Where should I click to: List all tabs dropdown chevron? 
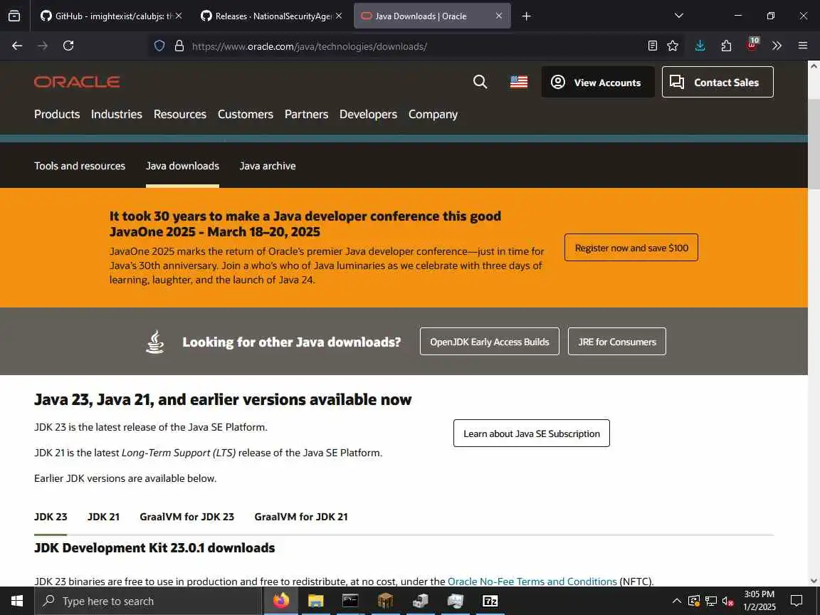point(679,16)
